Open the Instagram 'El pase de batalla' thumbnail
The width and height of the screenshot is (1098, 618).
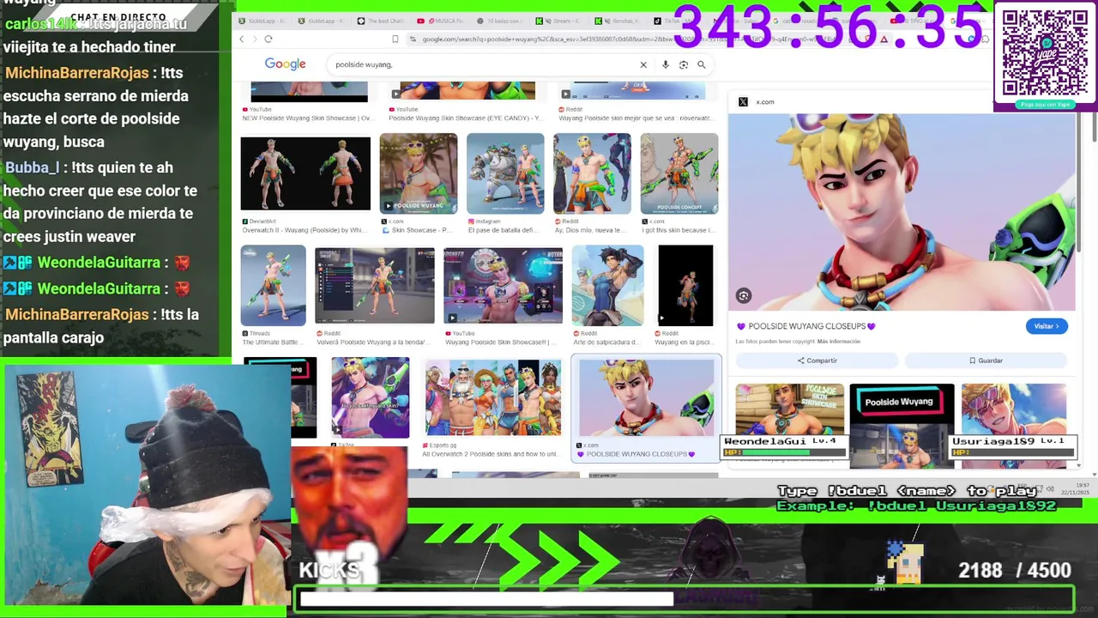tap(505, 173)
